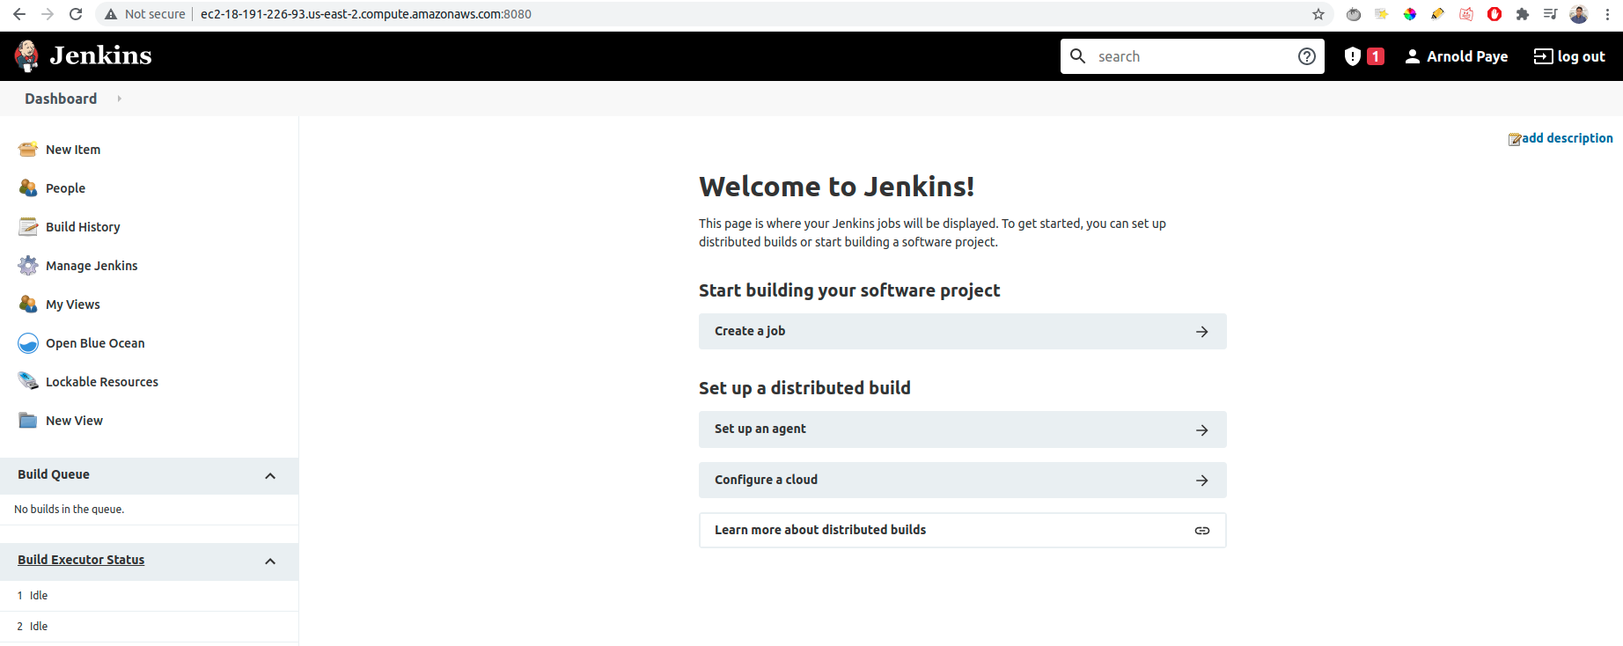Open search help question mark icon
Viewport: 1623px width, 646px height.
1307,56
